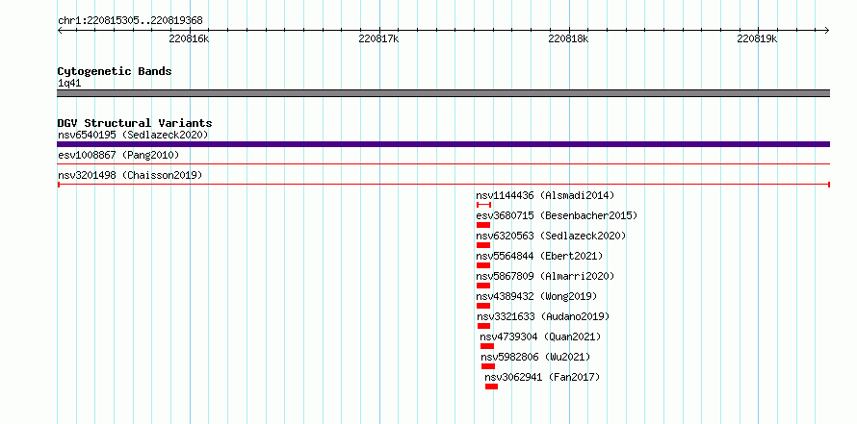Viewport: 857px width, 424px height.
Task: Click the Cytogenetic Bands track title
Action: (x=115, y=71)
